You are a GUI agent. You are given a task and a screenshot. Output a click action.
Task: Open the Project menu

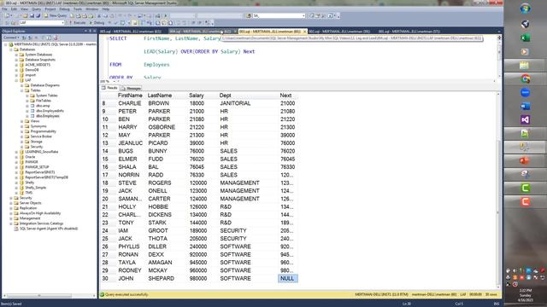click(50, 9)
